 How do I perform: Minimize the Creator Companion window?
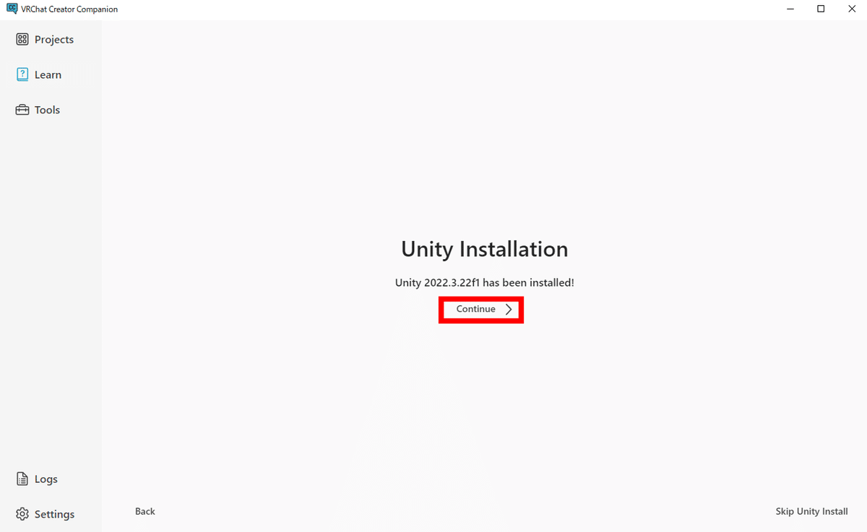[x=788, y=9]
